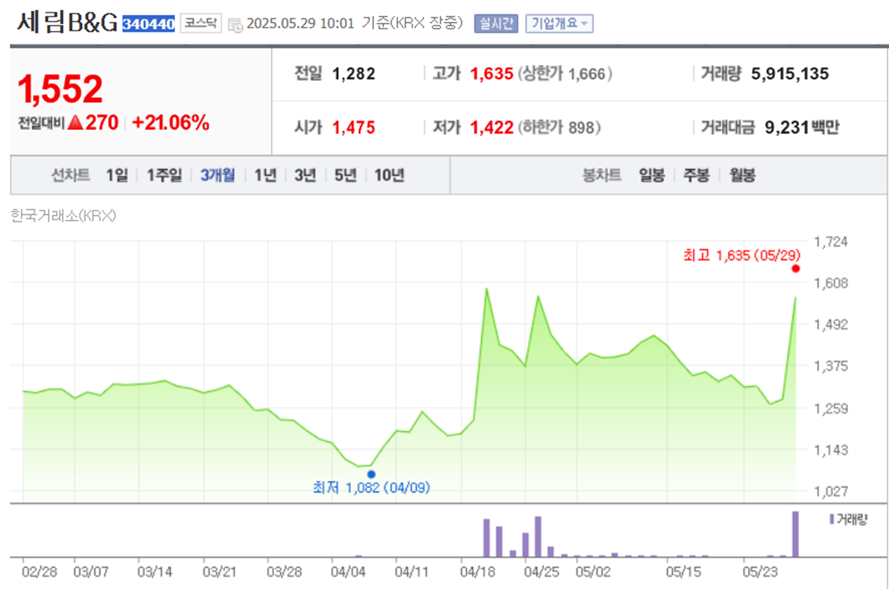This screenshot has width=889, height=589.
Task: Click the tall volume bar at 04/18
Action: tap(487, 538)
